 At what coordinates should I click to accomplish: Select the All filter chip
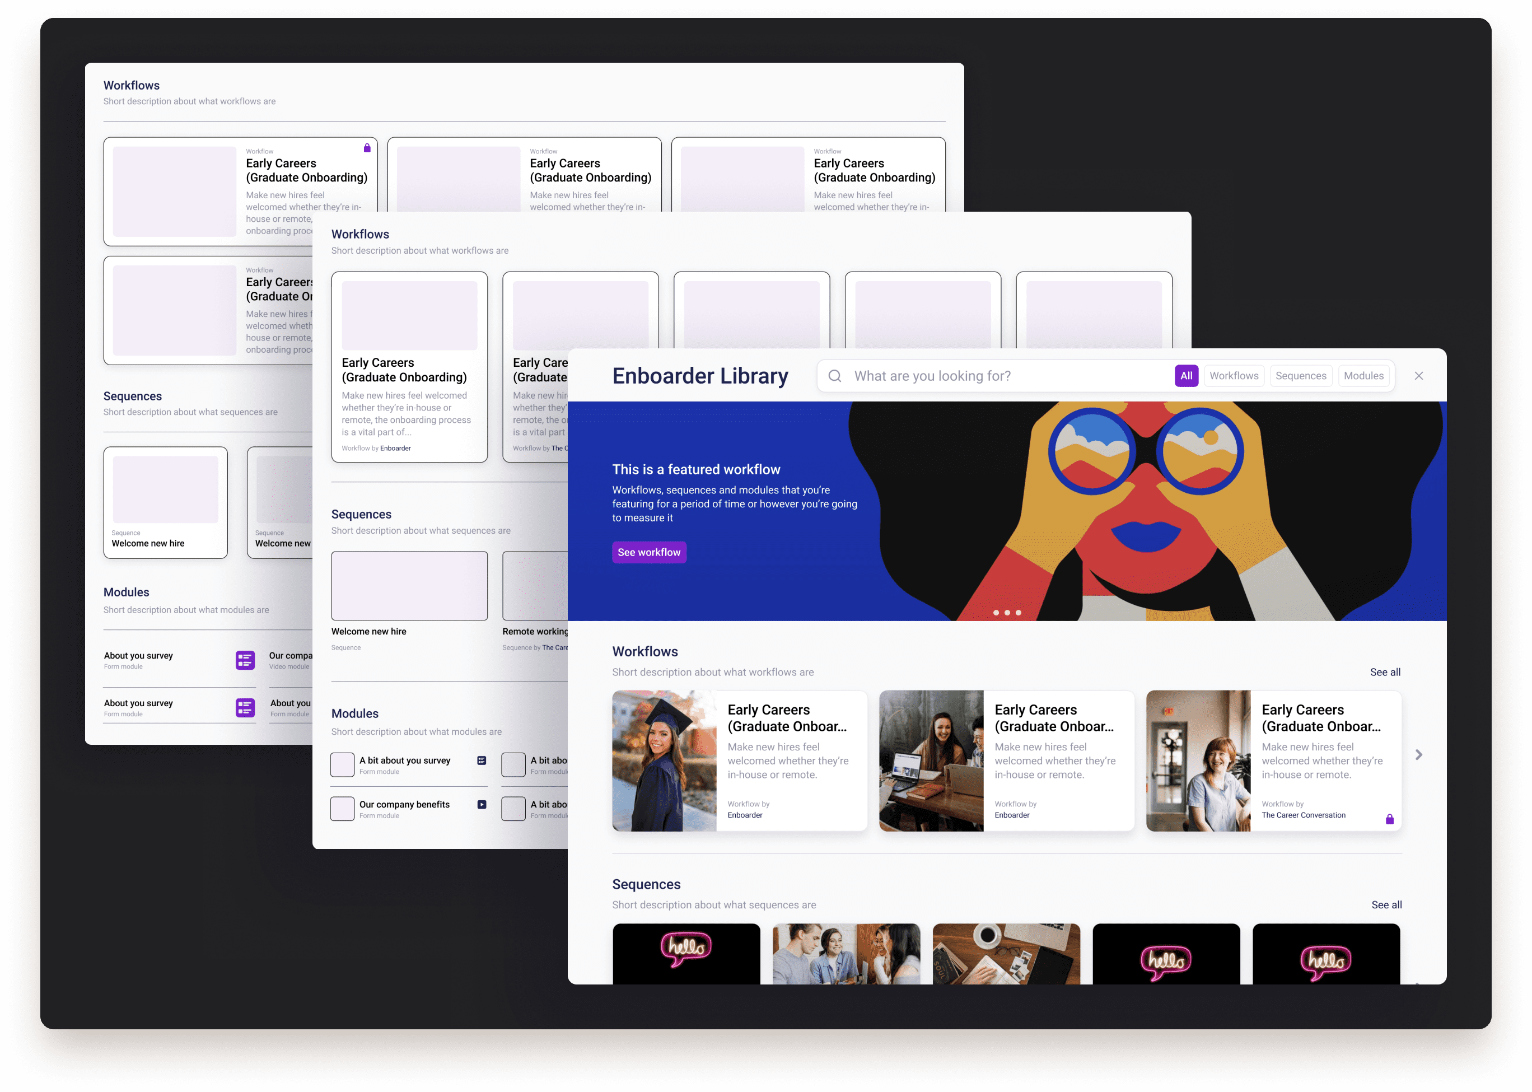[1186, 376]
